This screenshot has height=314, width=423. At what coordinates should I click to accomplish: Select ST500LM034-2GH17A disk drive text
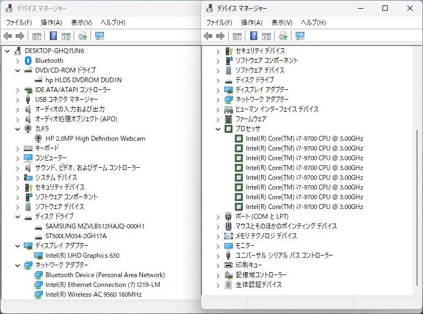click(x=76, y=236)
